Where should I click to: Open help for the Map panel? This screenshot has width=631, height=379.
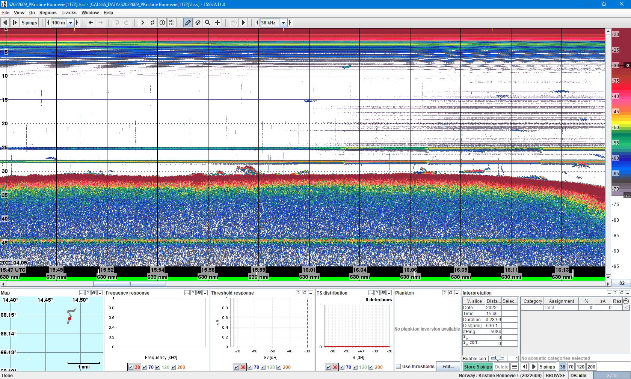click(x=88, y=293)
